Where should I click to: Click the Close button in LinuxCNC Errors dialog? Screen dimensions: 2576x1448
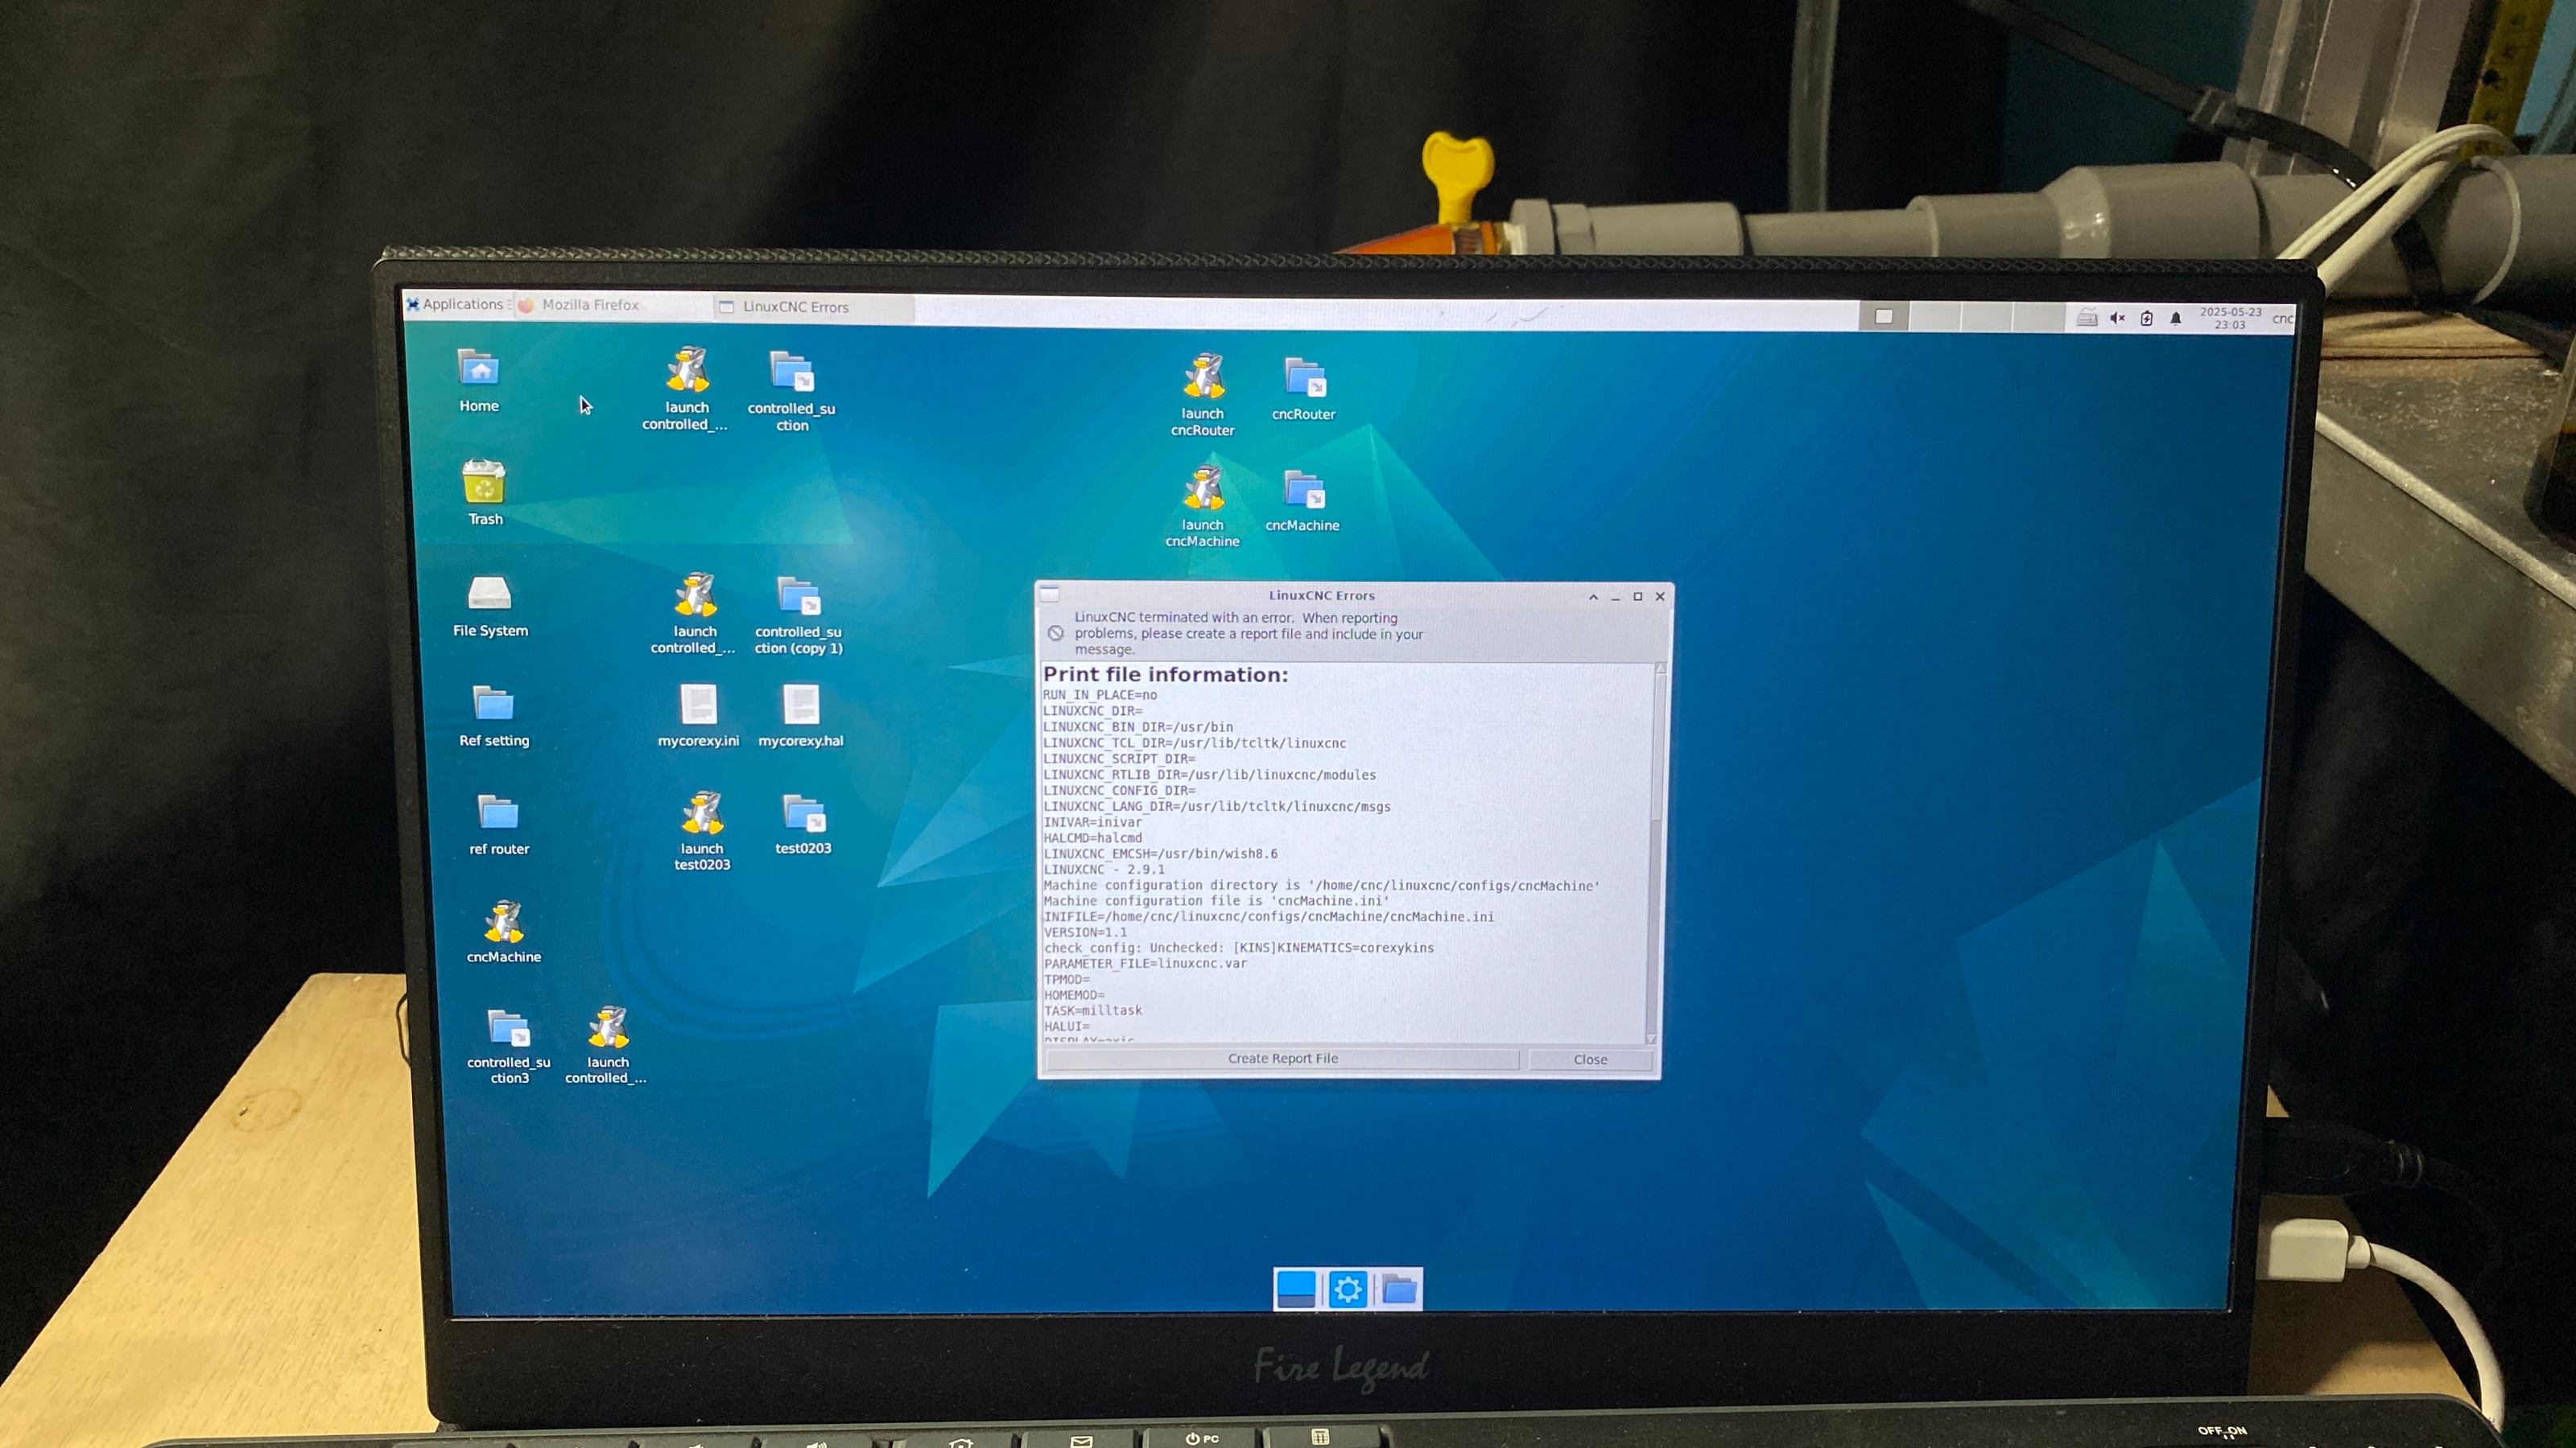coord(1590,1059)
